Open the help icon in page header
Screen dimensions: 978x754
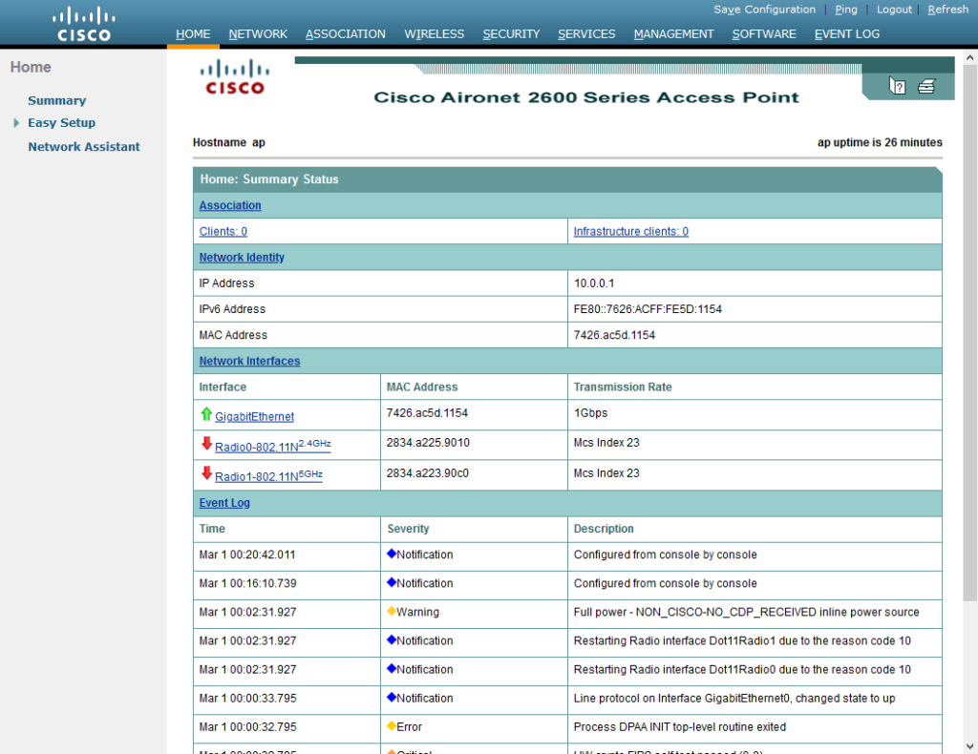tap(897, 86)
